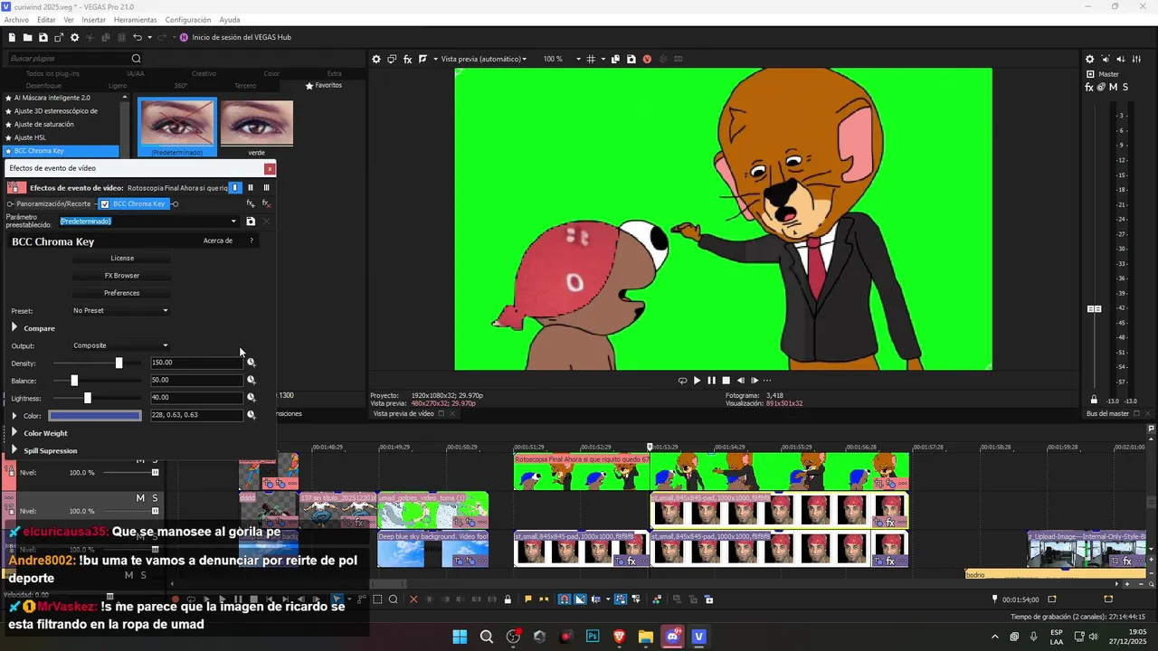This screenshot has width=1158, height=651.
Task: Toggle the master fader lock icon
Action: 1094,400
